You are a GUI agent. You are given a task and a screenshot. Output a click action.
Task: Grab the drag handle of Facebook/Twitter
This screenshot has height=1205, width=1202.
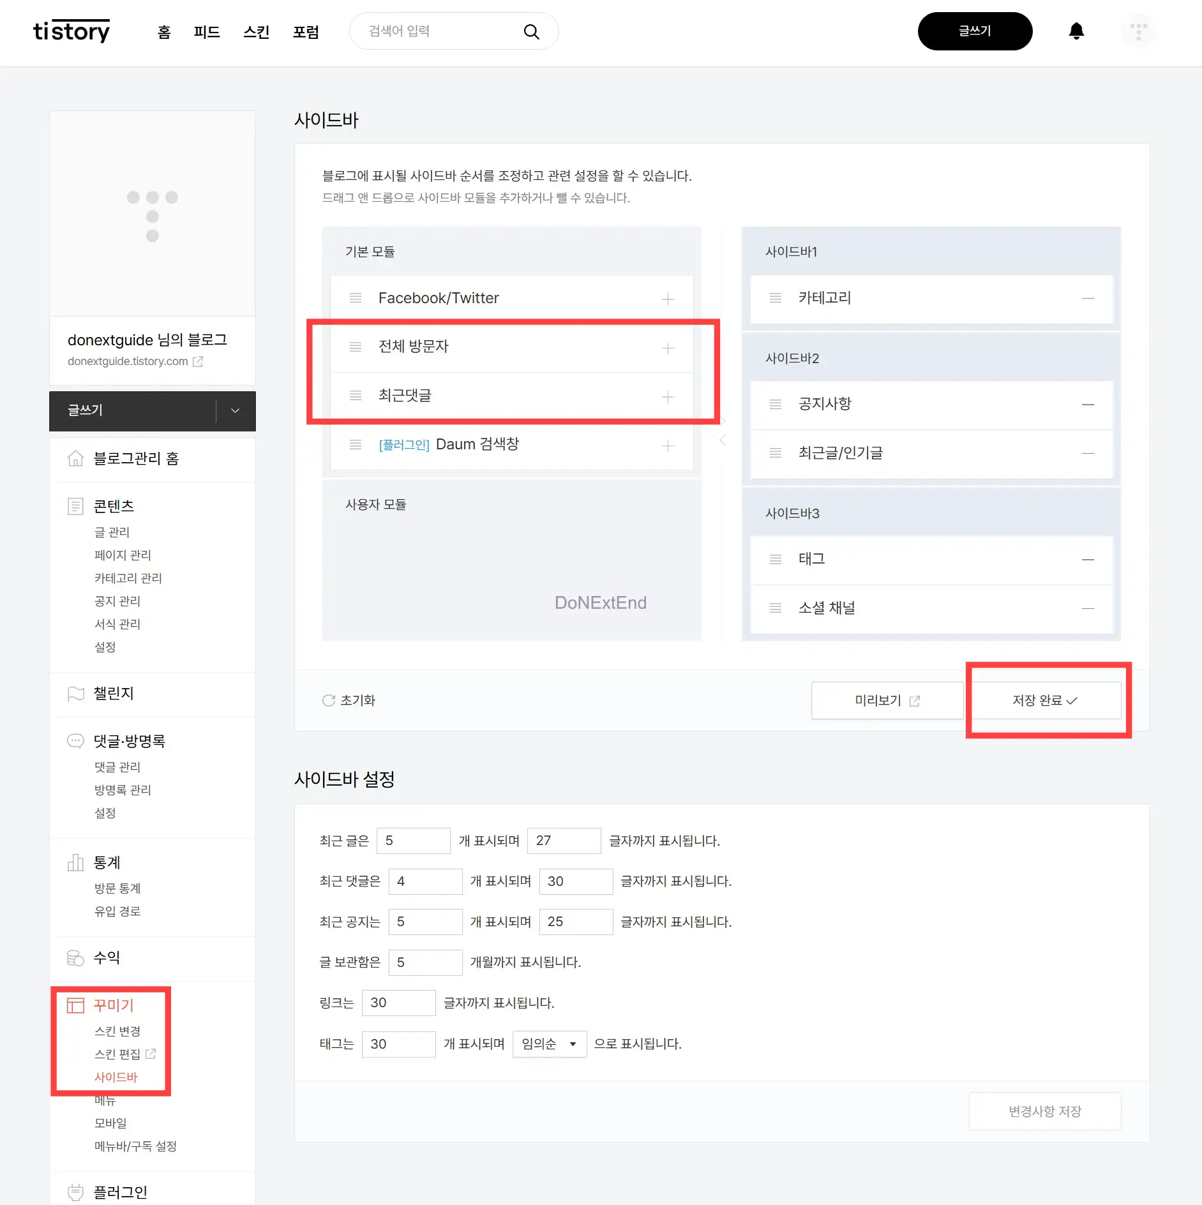356,298
